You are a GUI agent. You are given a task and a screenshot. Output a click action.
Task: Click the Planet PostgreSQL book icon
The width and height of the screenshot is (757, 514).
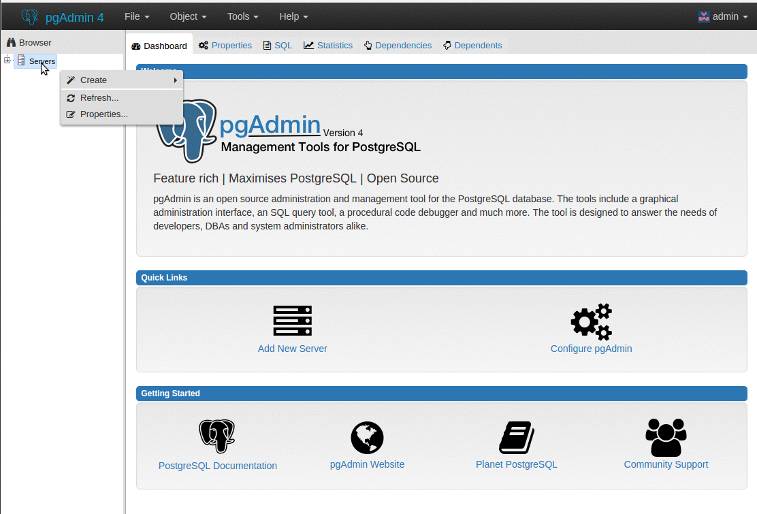tap(517, 437)
